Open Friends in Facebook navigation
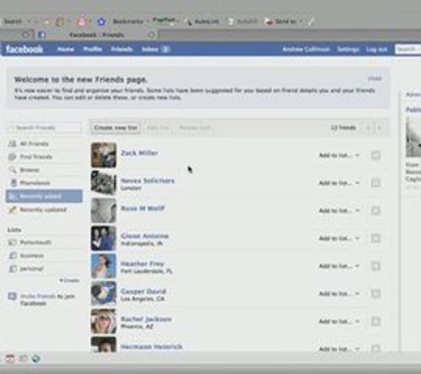The height and width of the screenshot is (374, 421). click(122, 49)
